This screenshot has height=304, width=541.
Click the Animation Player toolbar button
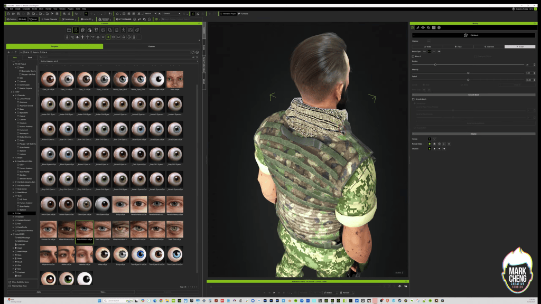point(228,14)
